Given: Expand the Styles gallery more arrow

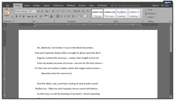Looking at the screenshot, I should 142,17.
